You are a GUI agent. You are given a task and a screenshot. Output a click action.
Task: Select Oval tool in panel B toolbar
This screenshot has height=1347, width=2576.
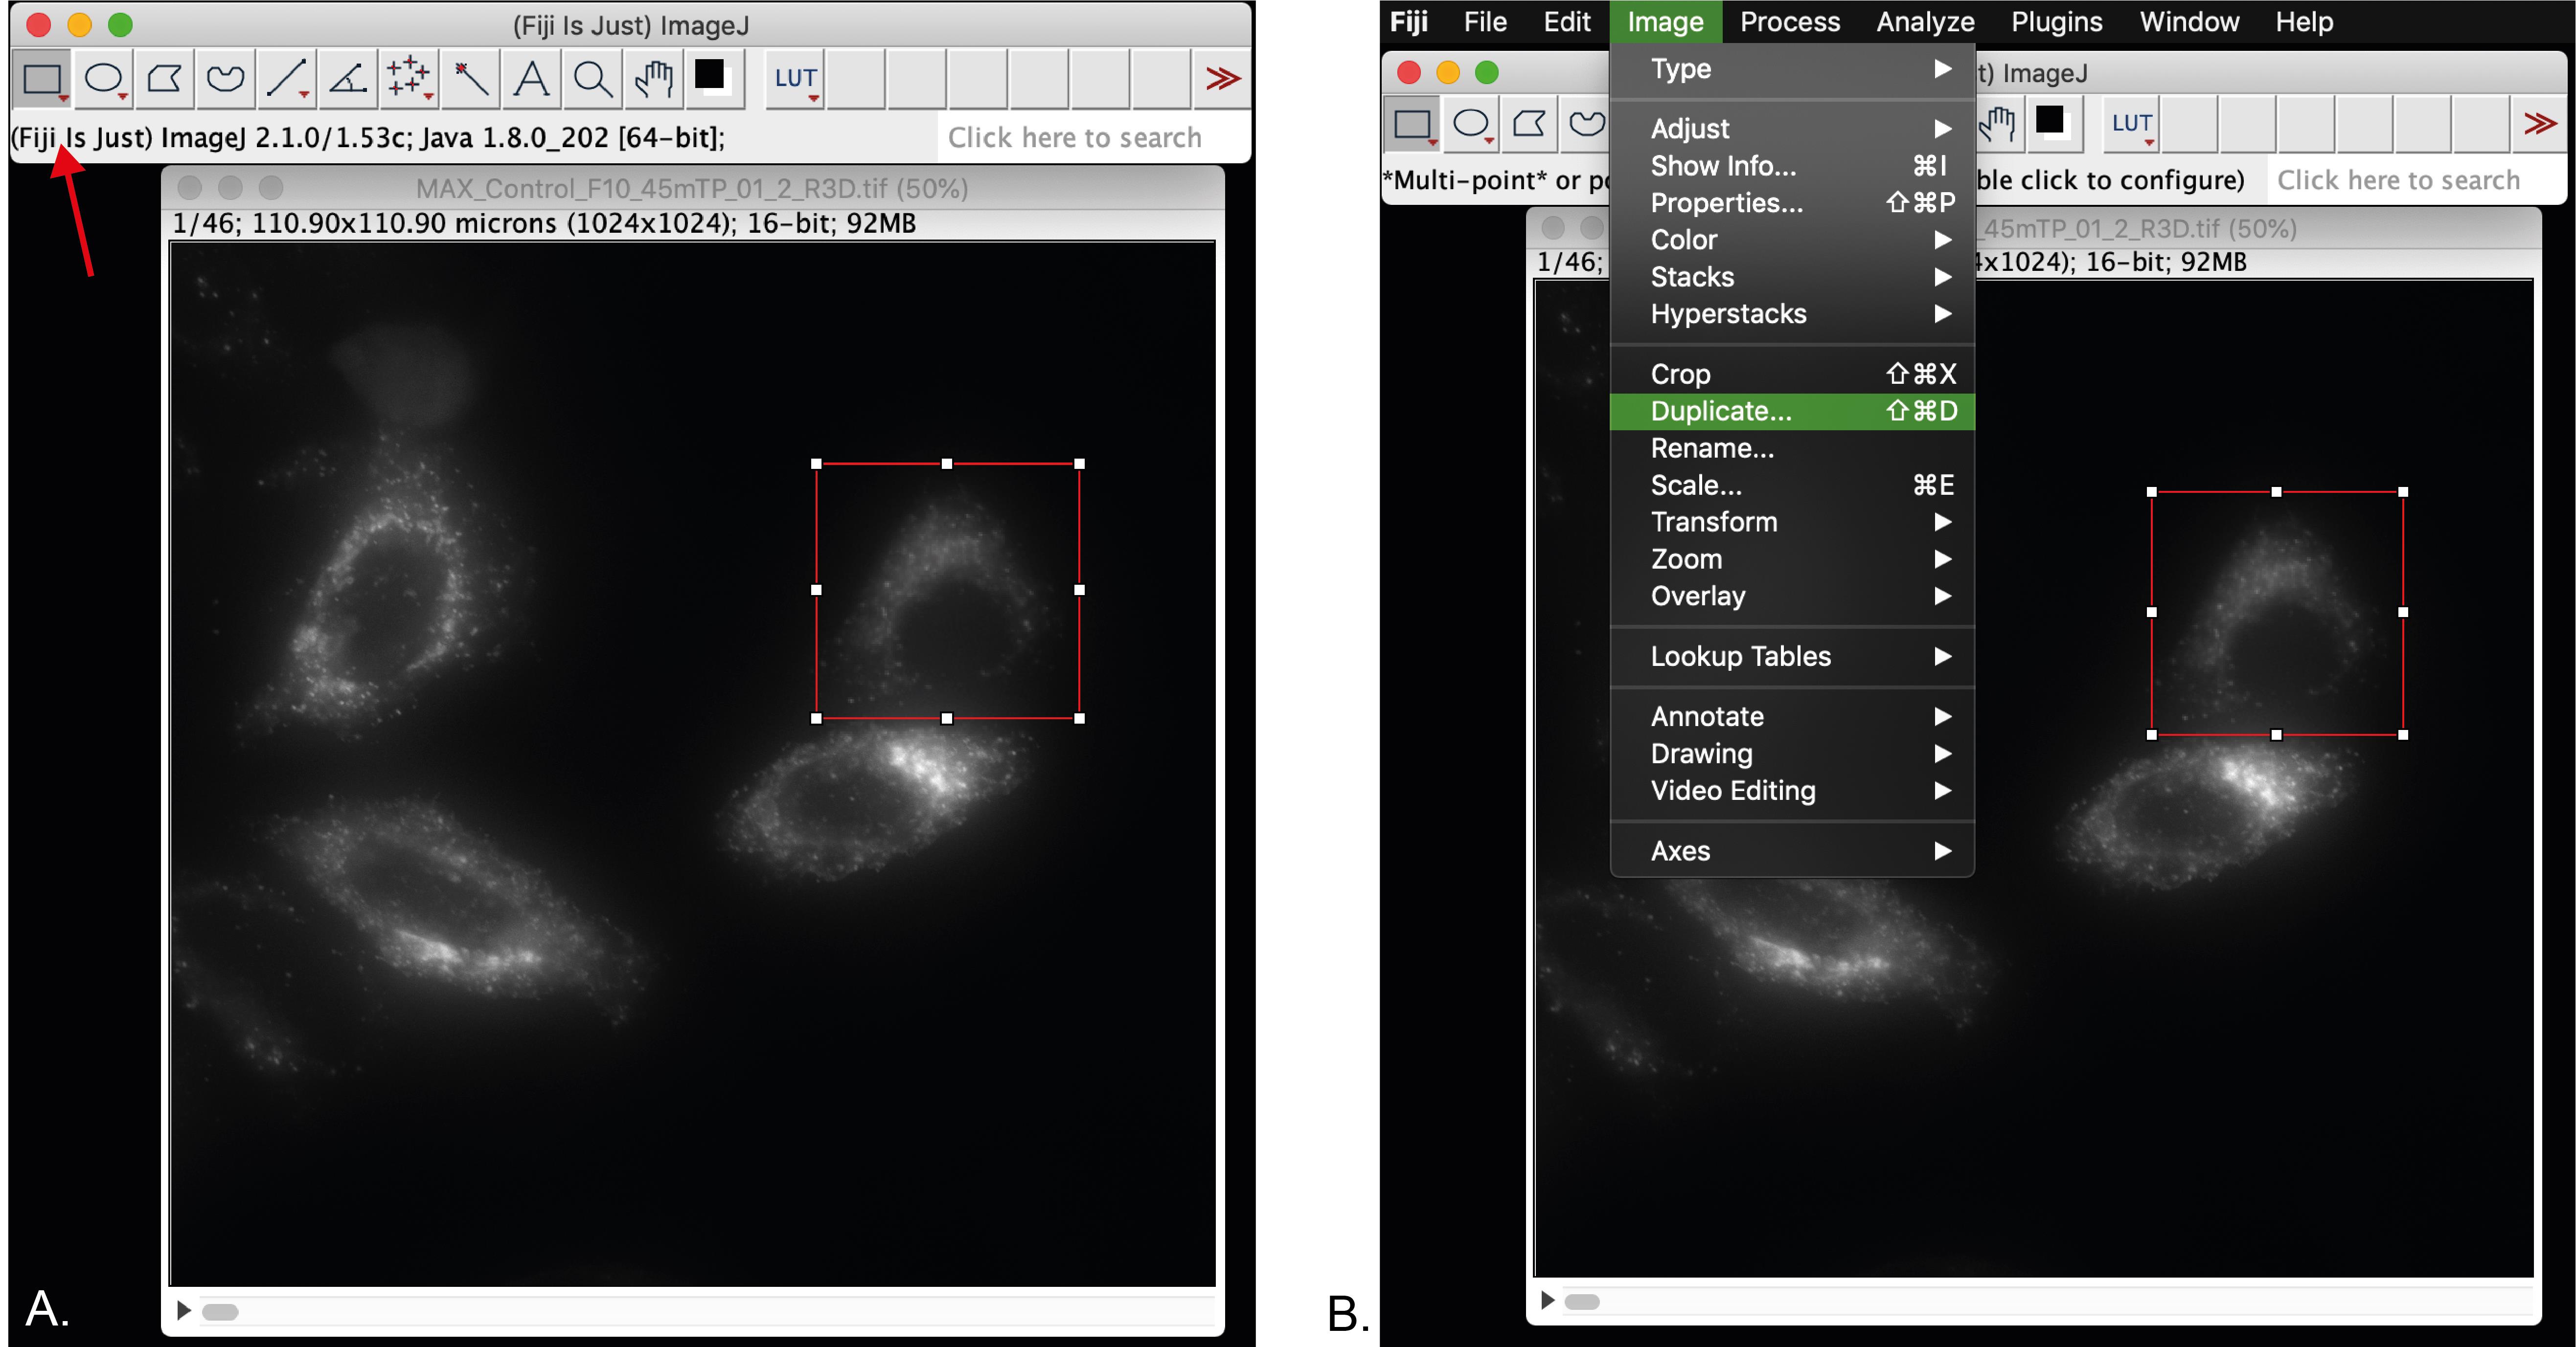(1471, 124)
